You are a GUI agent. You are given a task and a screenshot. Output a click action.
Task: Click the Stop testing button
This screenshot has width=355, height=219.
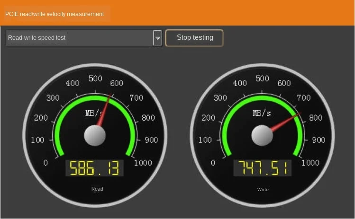click(194, 38)
